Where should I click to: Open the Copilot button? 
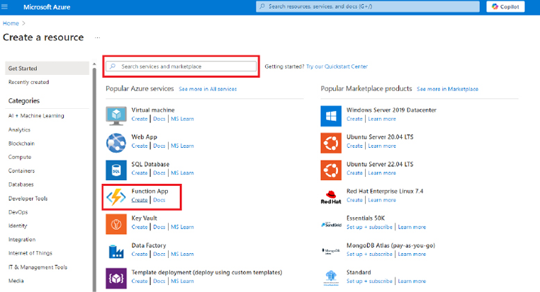[506, 6]
